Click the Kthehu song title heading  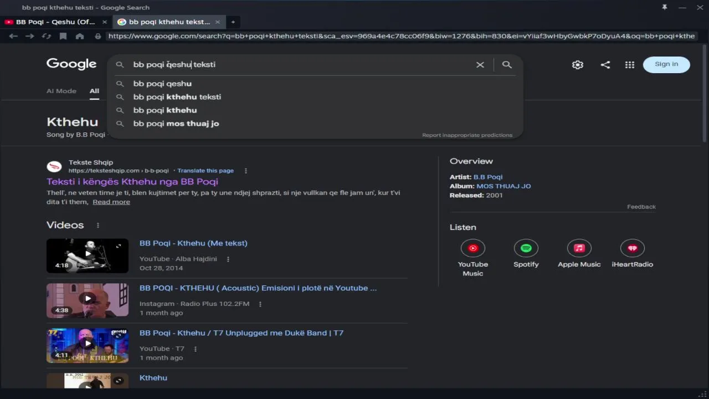(x=72, y=122)
